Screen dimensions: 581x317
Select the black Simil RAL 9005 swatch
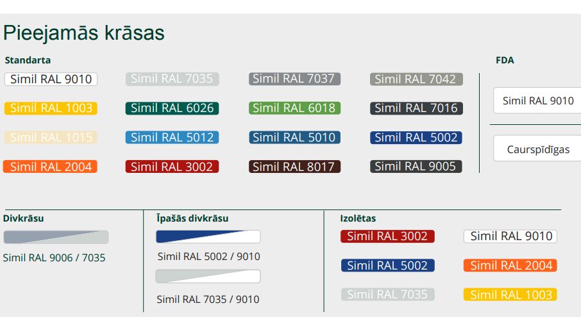coord(416,167)
